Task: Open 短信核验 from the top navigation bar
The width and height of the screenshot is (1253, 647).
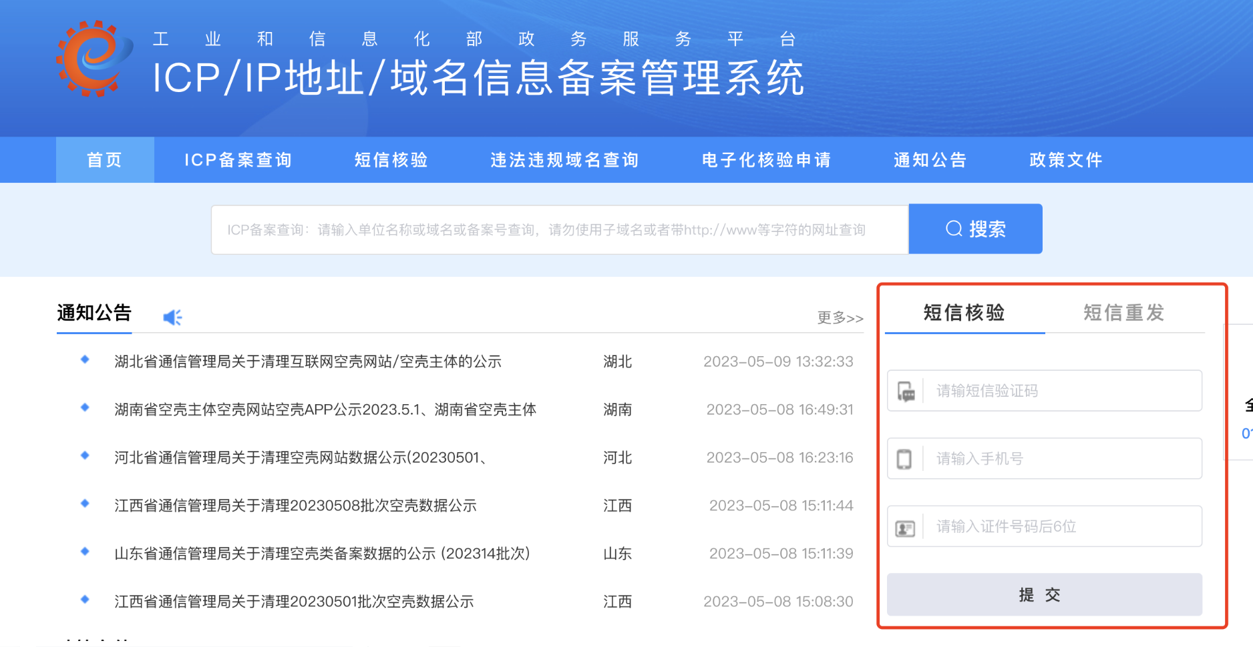Action: (x=391, y=160)
